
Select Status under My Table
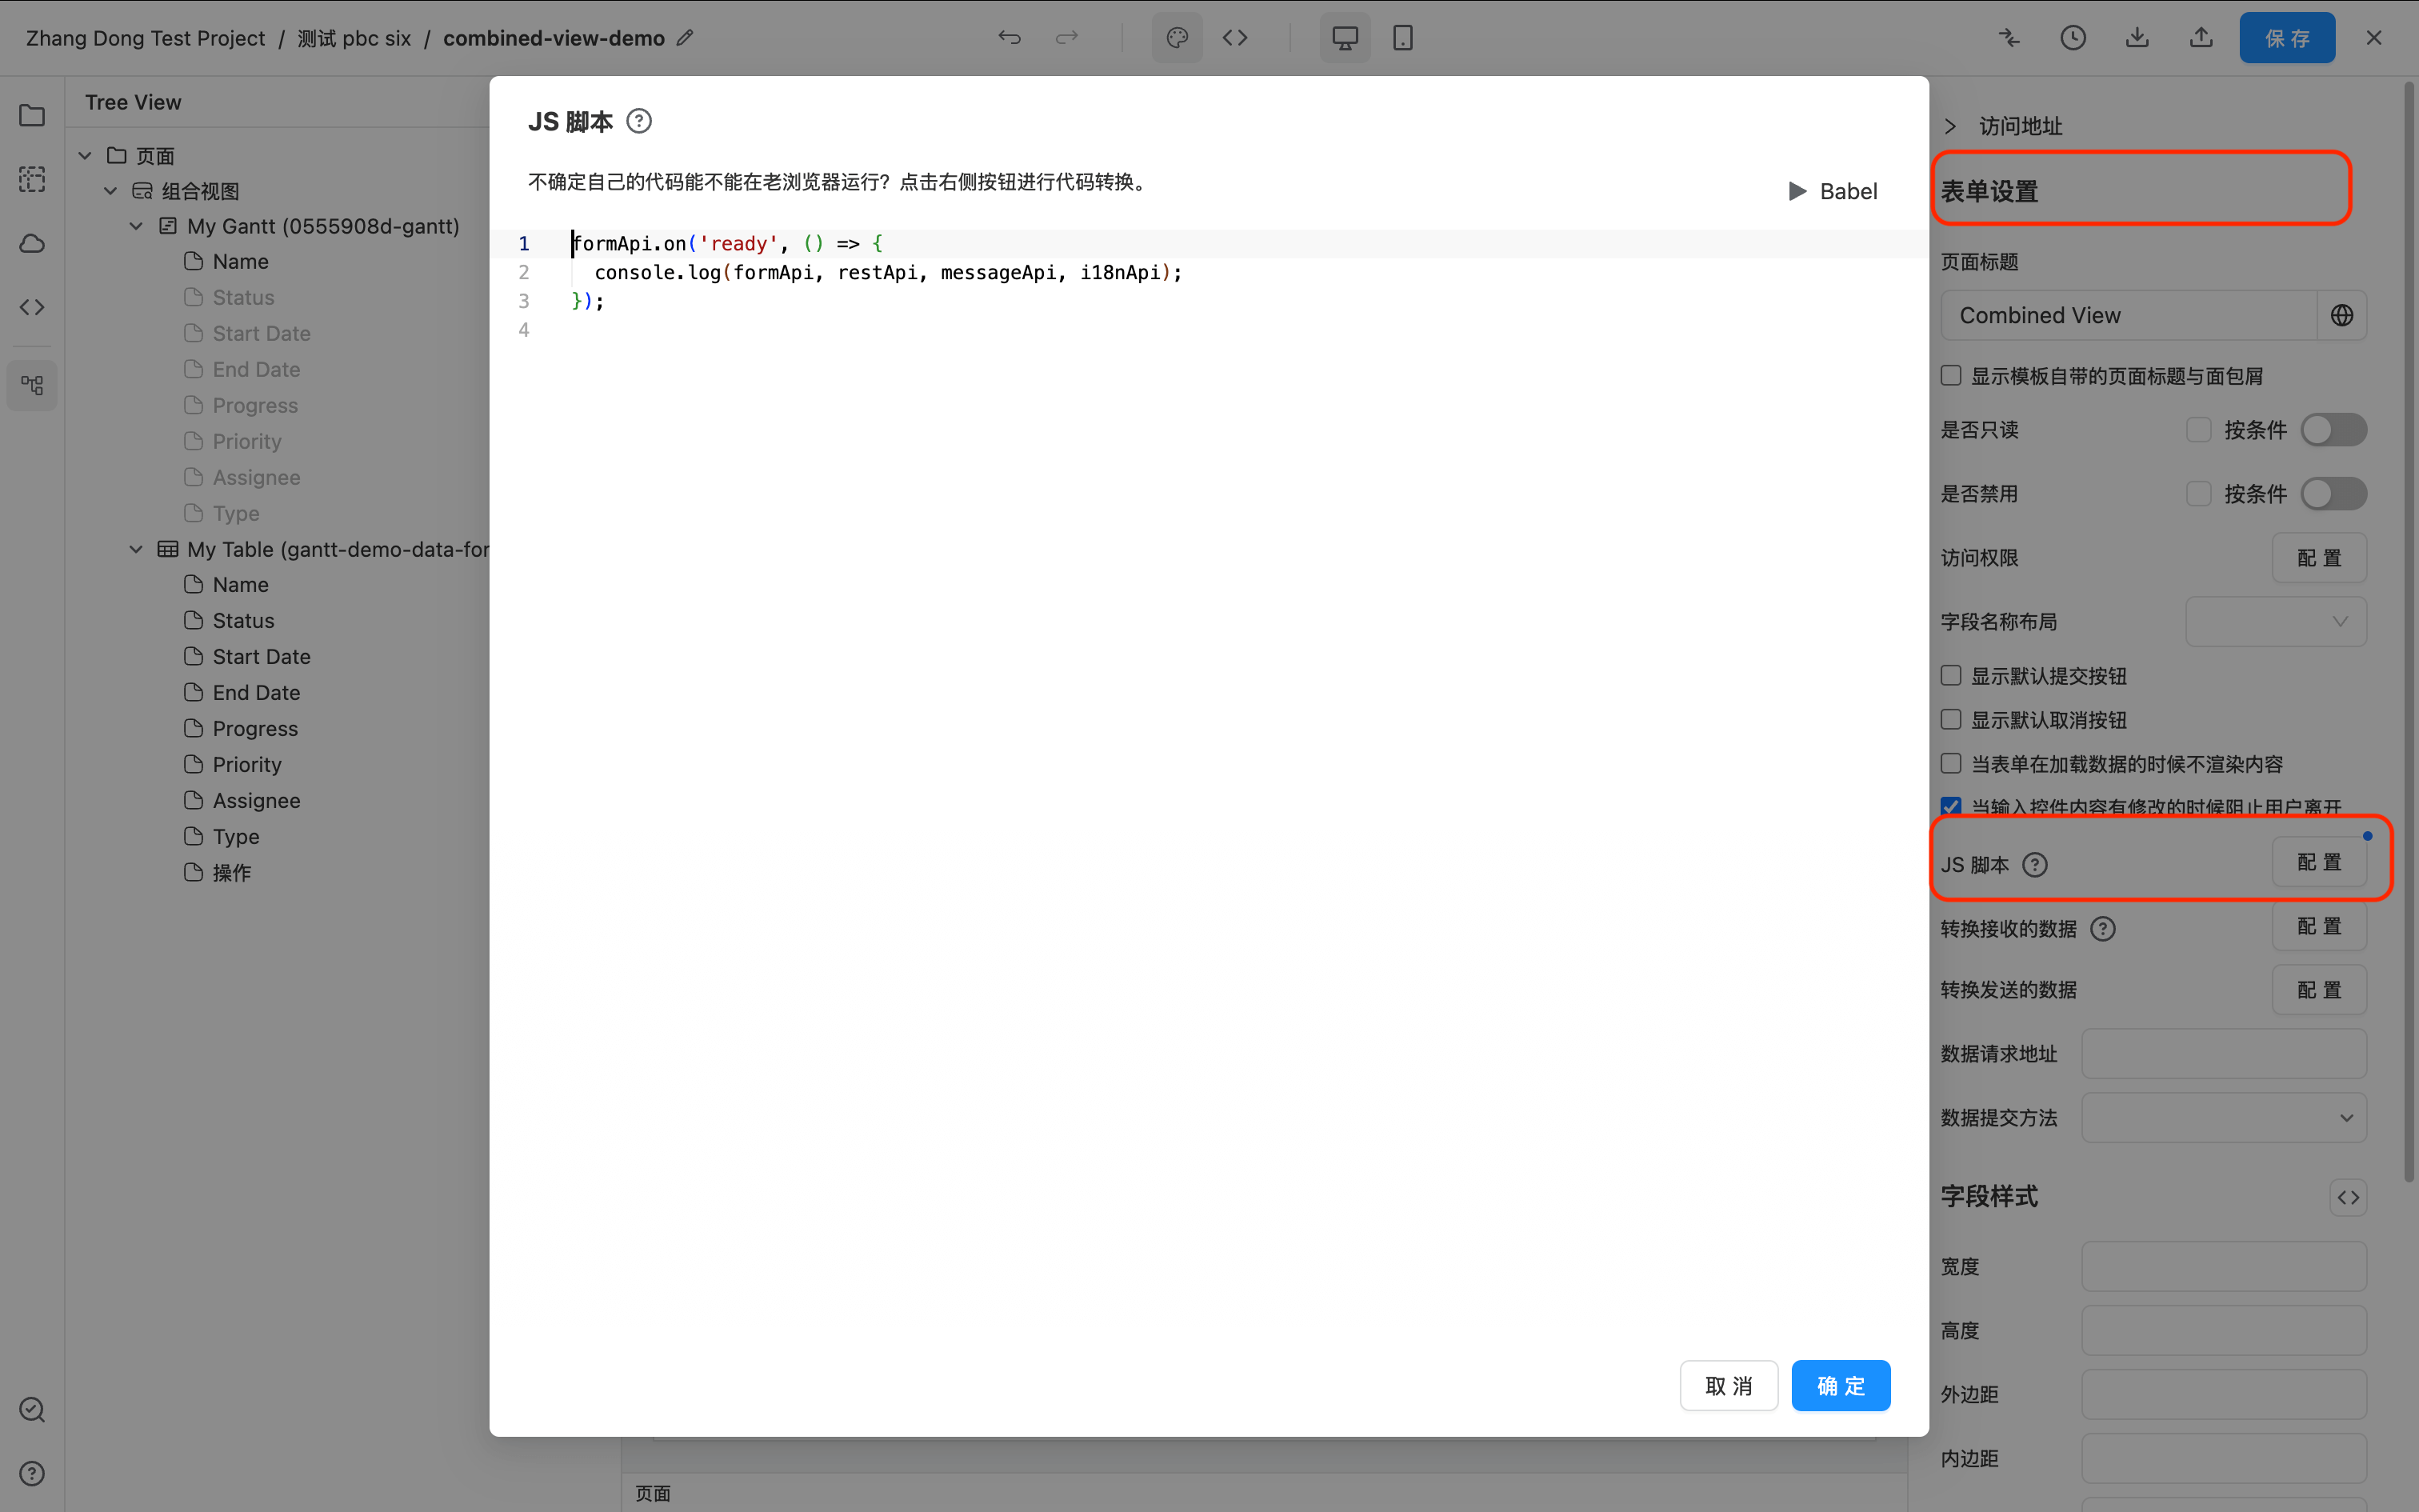tap(243, 621)
